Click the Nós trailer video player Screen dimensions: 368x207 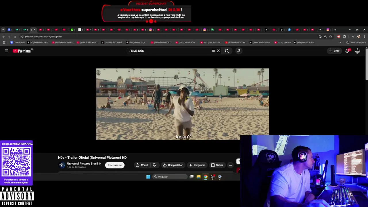pyautogui.click(x=183, y=104)
